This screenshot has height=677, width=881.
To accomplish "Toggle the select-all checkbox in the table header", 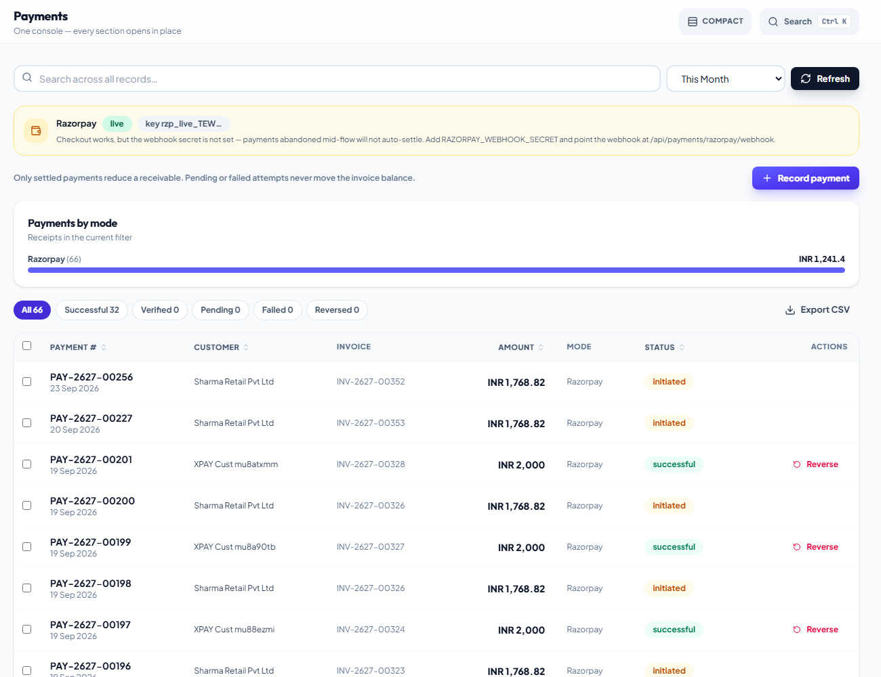I will click(x=27, y=346).
